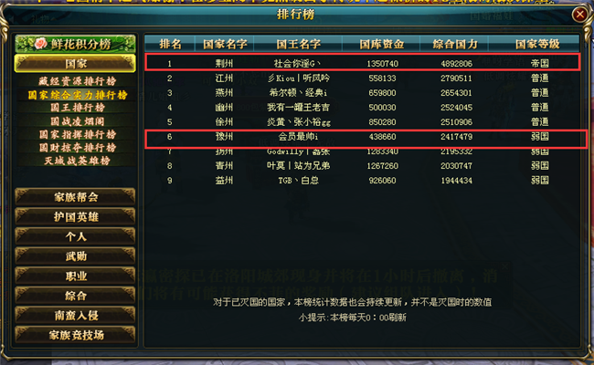Select 国家指挥排行榜 entry
The width and height of the screenshot is (594, 365).
click(x=77, y=134)
